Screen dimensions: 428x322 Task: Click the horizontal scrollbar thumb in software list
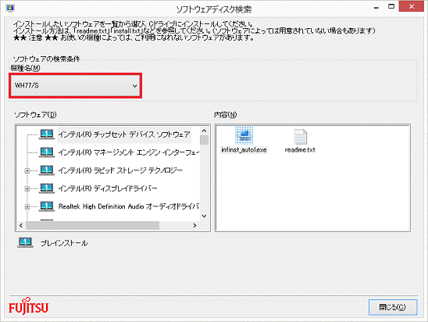tap(92, 225)
